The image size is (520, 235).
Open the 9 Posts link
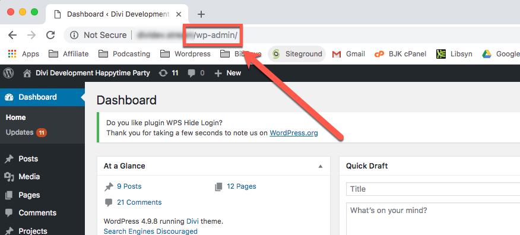pos(129,186)
